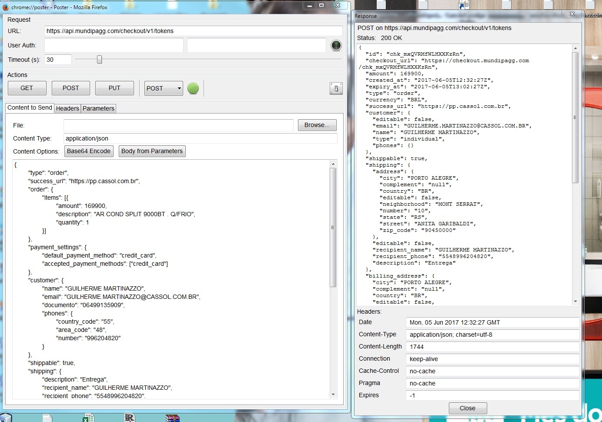
Task: Focus the Content Type field with application/json
Action: tap(201, 138)
